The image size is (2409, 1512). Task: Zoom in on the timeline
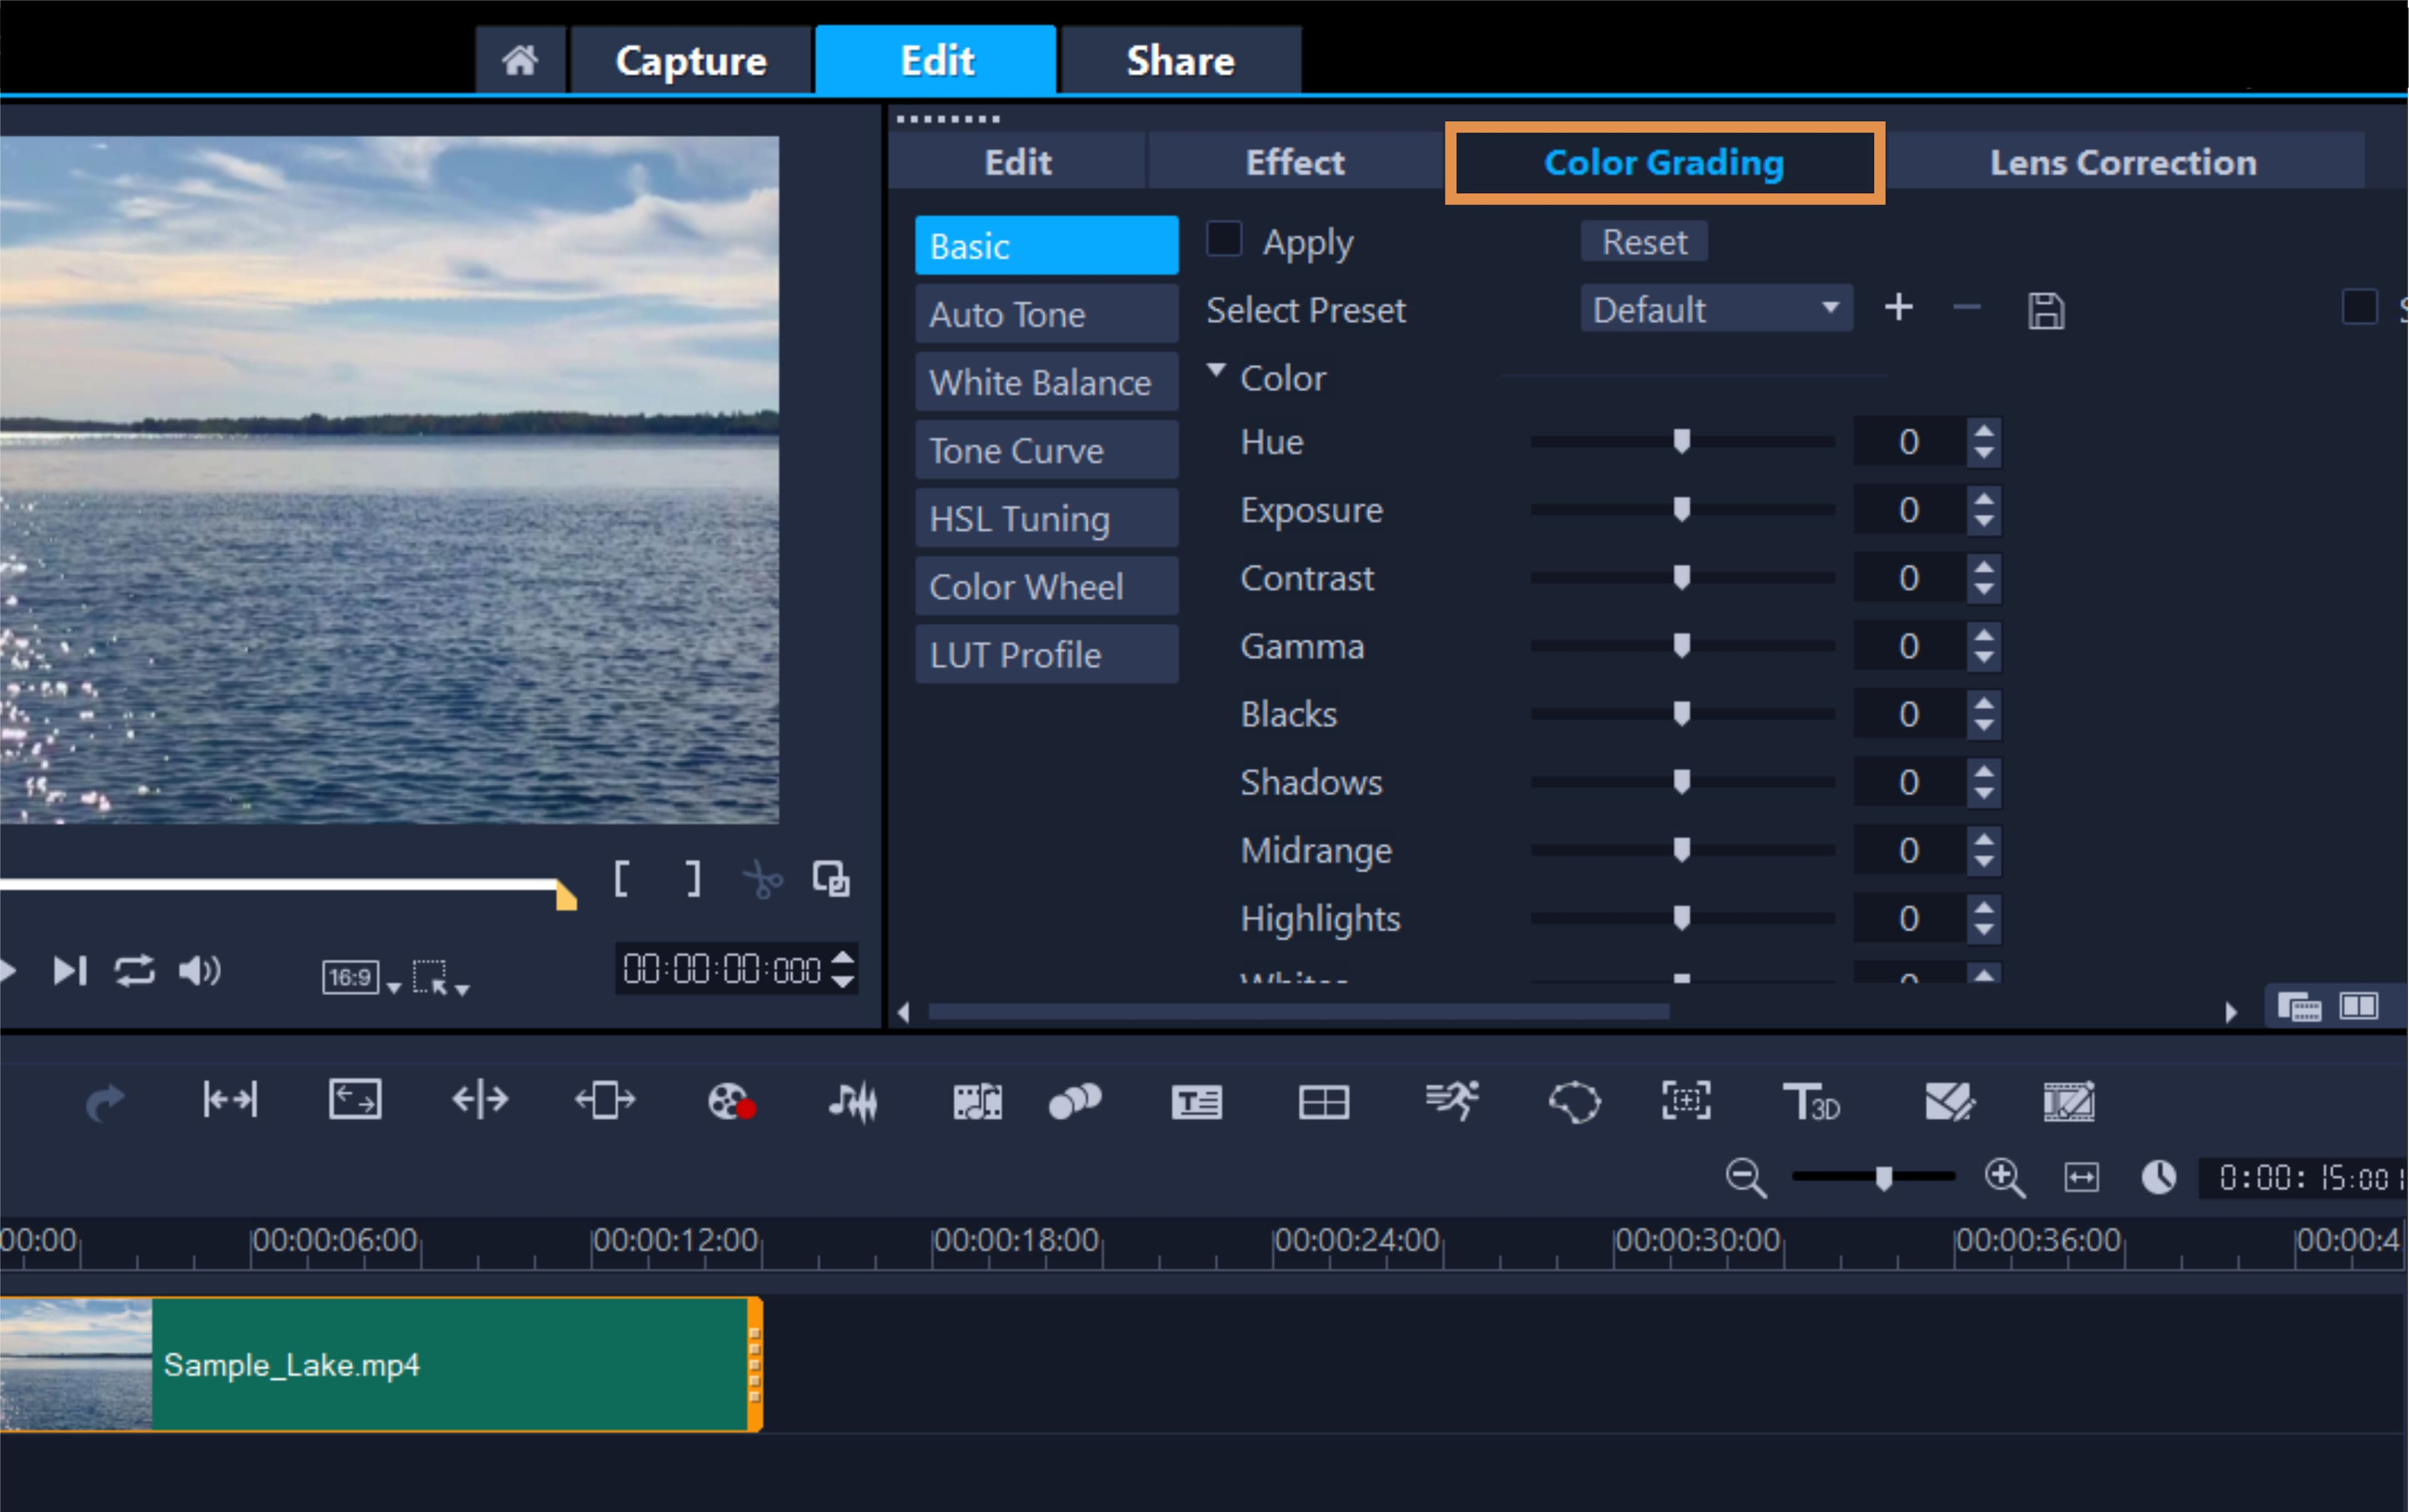2004,1177
